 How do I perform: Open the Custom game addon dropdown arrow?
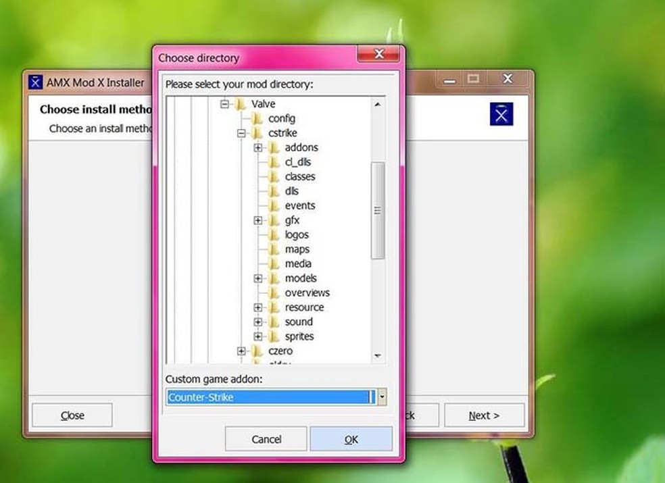click(382, 397)
